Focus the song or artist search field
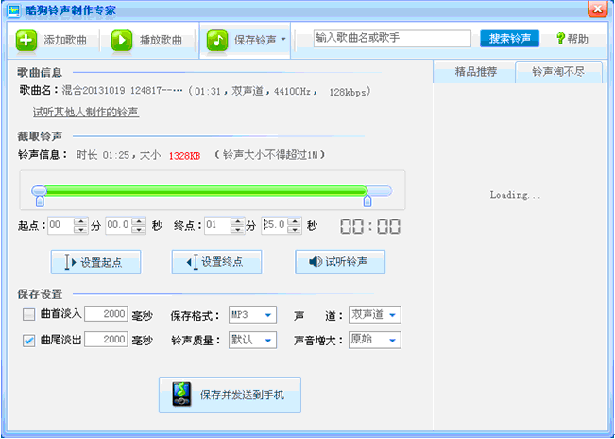This screenshot has width=615, height=439. pos(392,39)
